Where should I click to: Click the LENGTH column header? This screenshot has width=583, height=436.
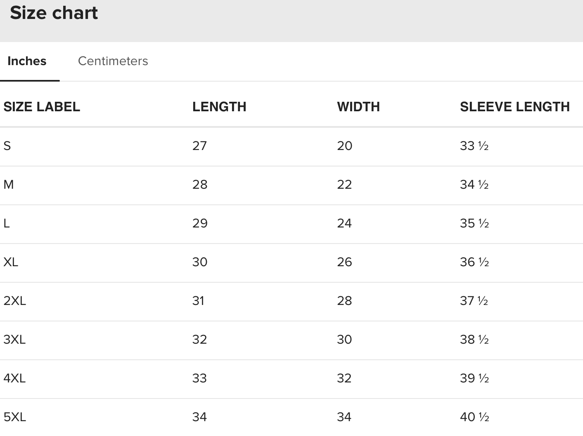pos(219,107)
